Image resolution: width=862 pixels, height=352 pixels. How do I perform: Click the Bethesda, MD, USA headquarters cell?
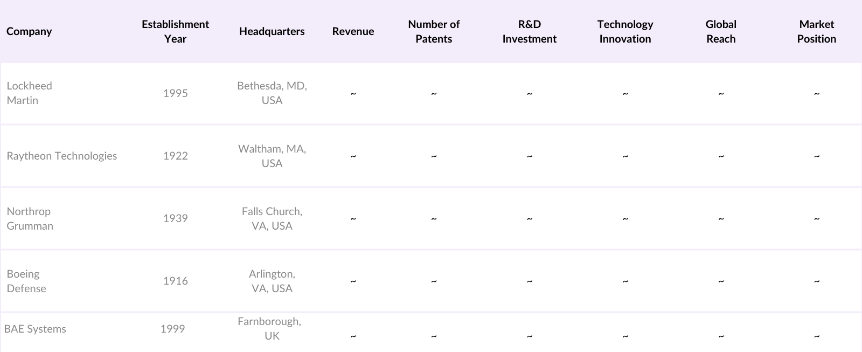[x=272, y=93]
